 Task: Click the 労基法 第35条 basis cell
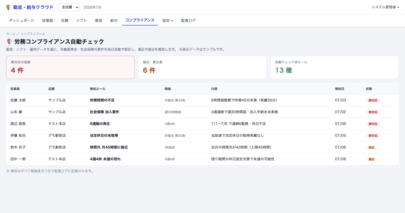(x=175, y=136)
